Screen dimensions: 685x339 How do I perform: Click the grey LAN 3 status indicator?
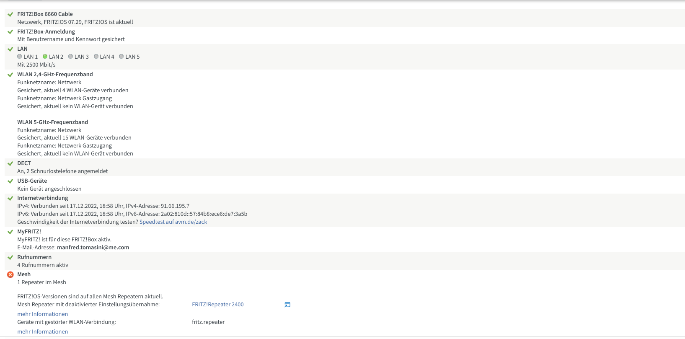tap(71, 56)
